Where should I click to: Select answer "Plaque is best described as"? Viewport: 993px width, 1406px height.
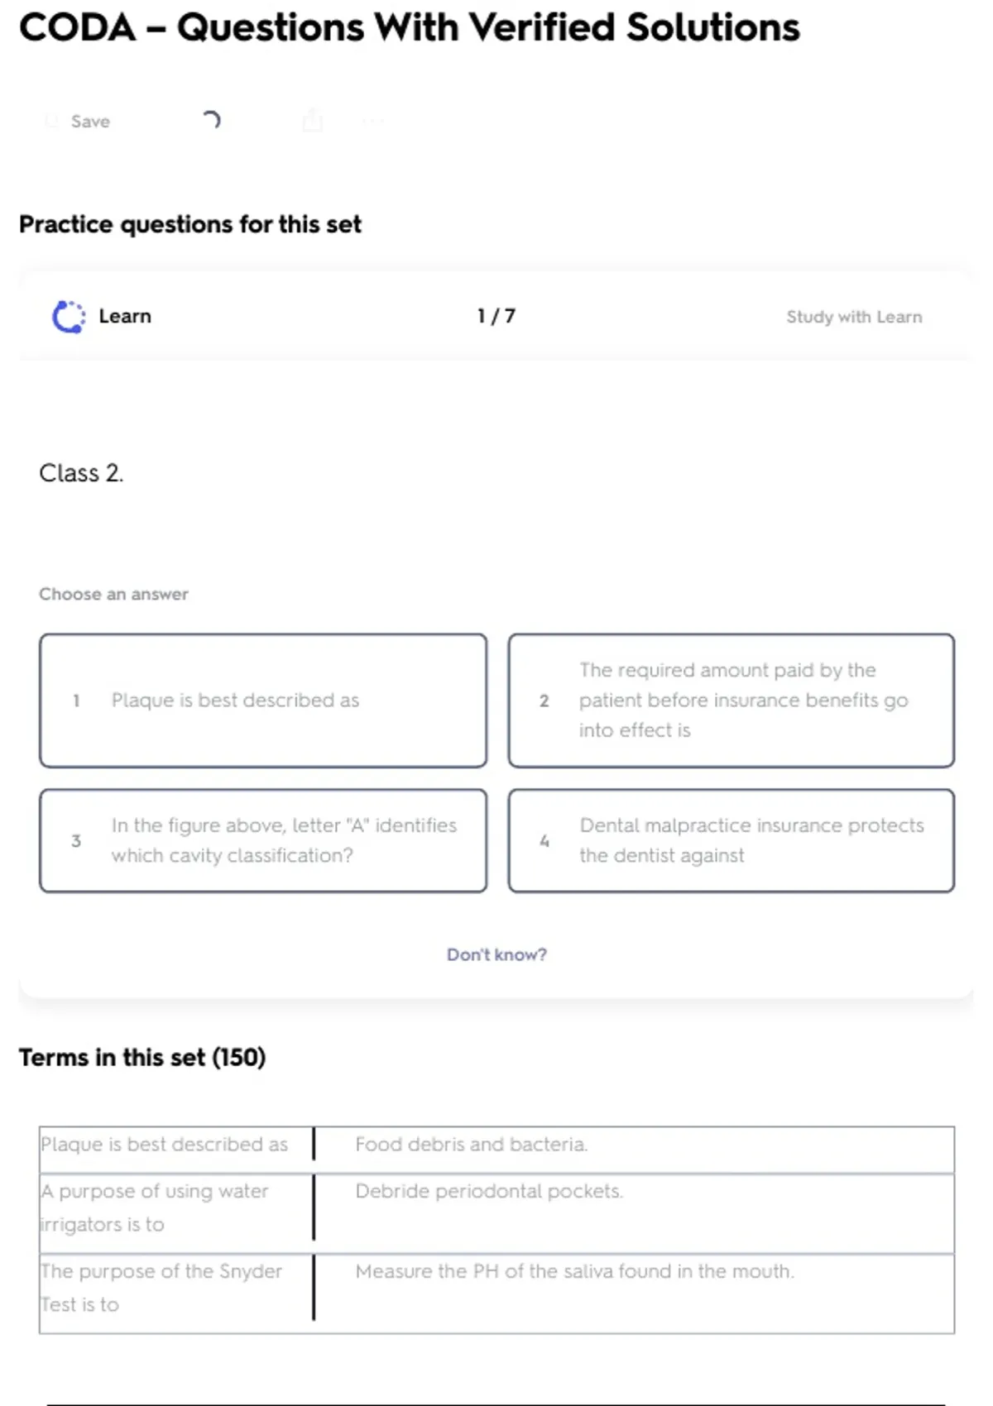click(263, 701)
